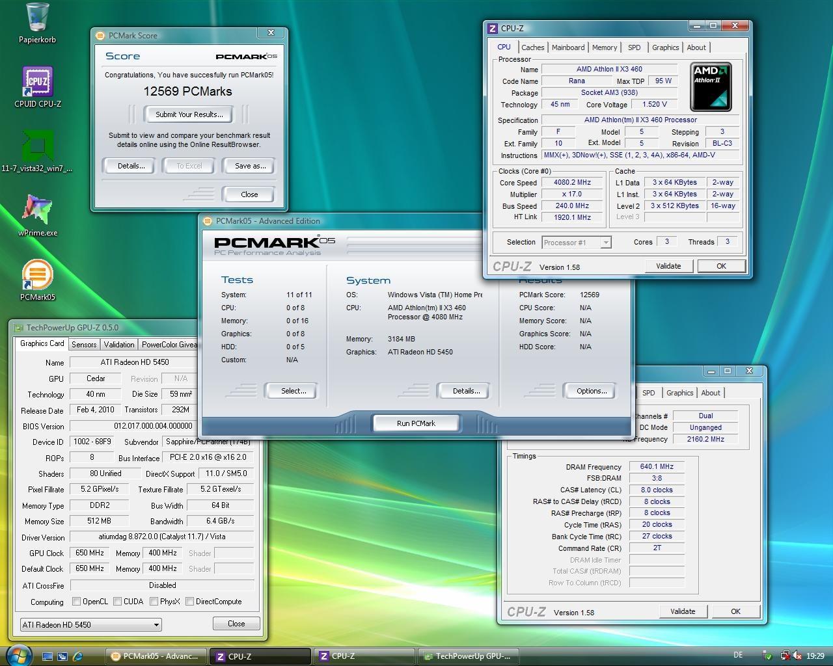833x666 pixels.
Task: Open the CPUID CPU-Z desktop shortcut
Action: coord(37,87)
